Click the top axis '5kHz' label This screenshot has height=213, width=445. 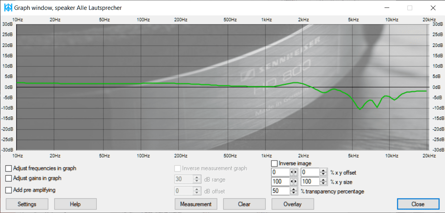354,20
